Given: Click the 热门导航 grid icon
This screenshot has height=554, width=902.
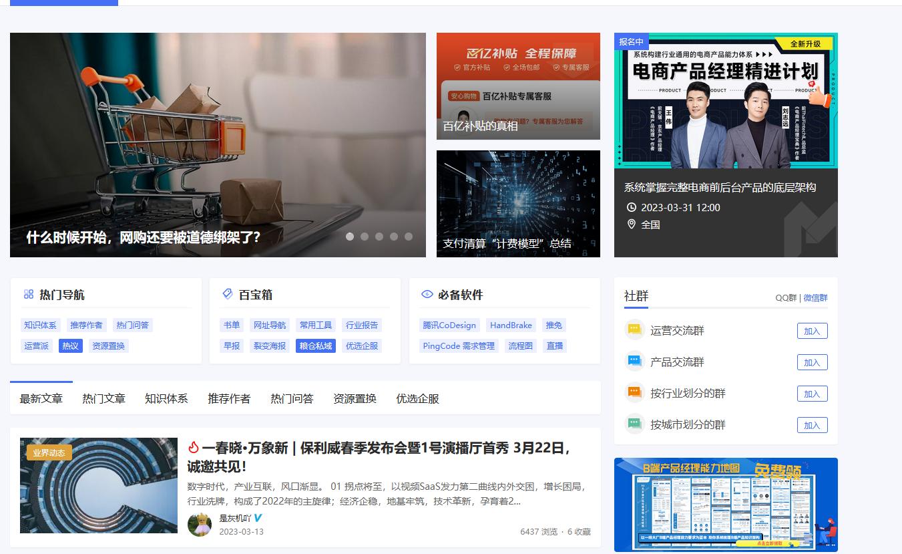Looking at the screenshot, I should pos(28,293).
